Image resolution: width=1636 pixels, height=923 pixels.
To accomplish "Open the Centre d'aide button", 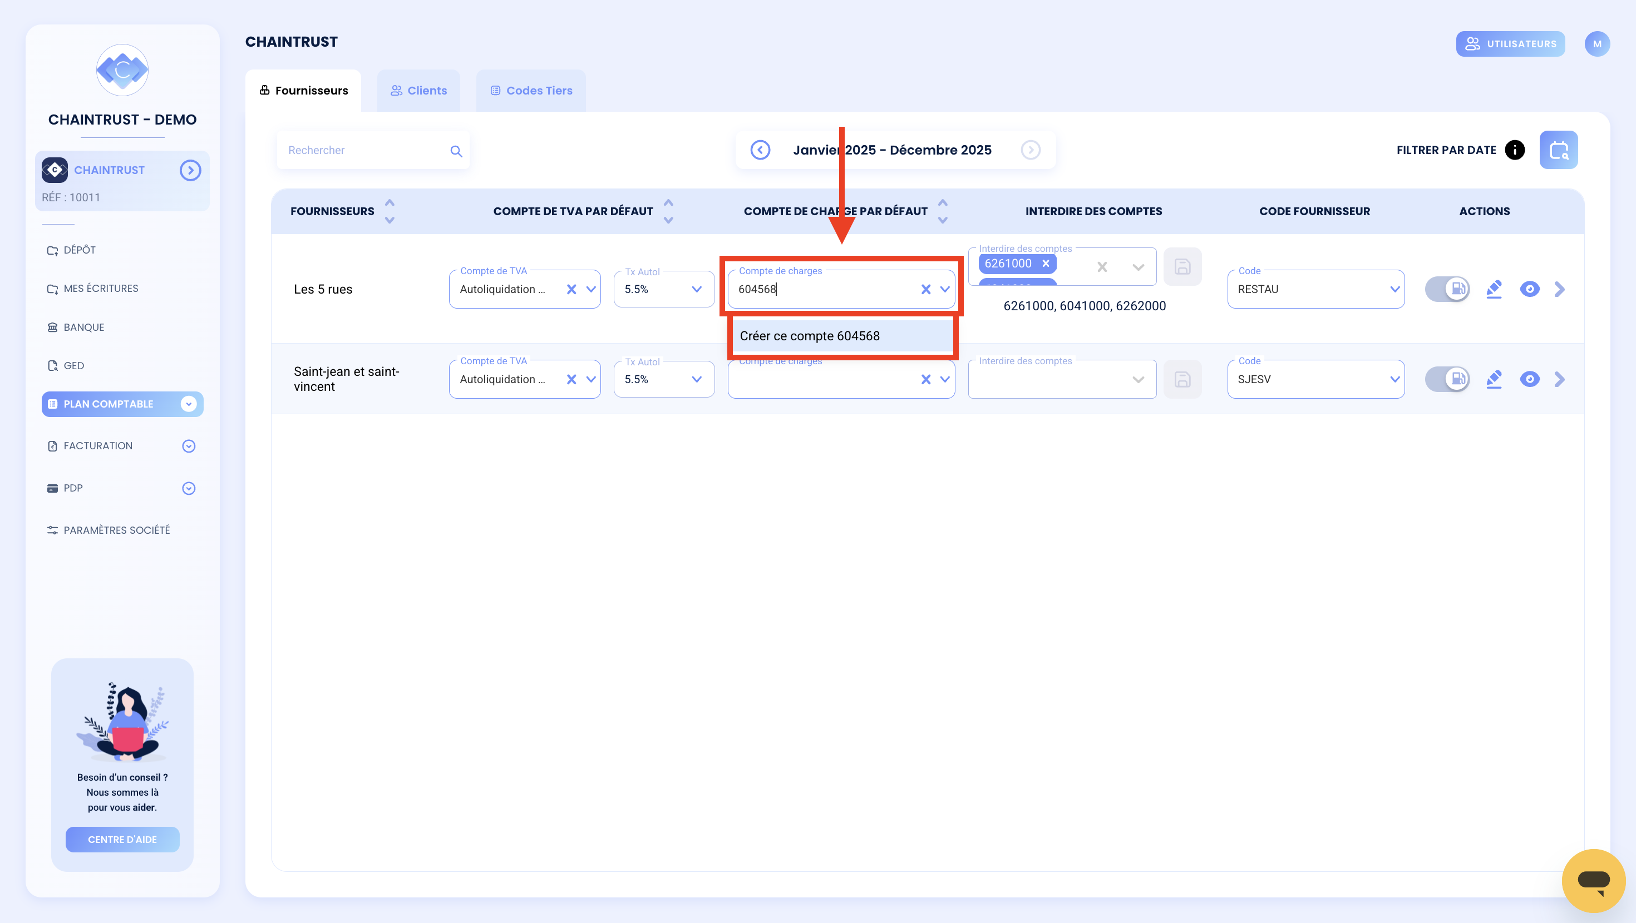I will 122,839.
